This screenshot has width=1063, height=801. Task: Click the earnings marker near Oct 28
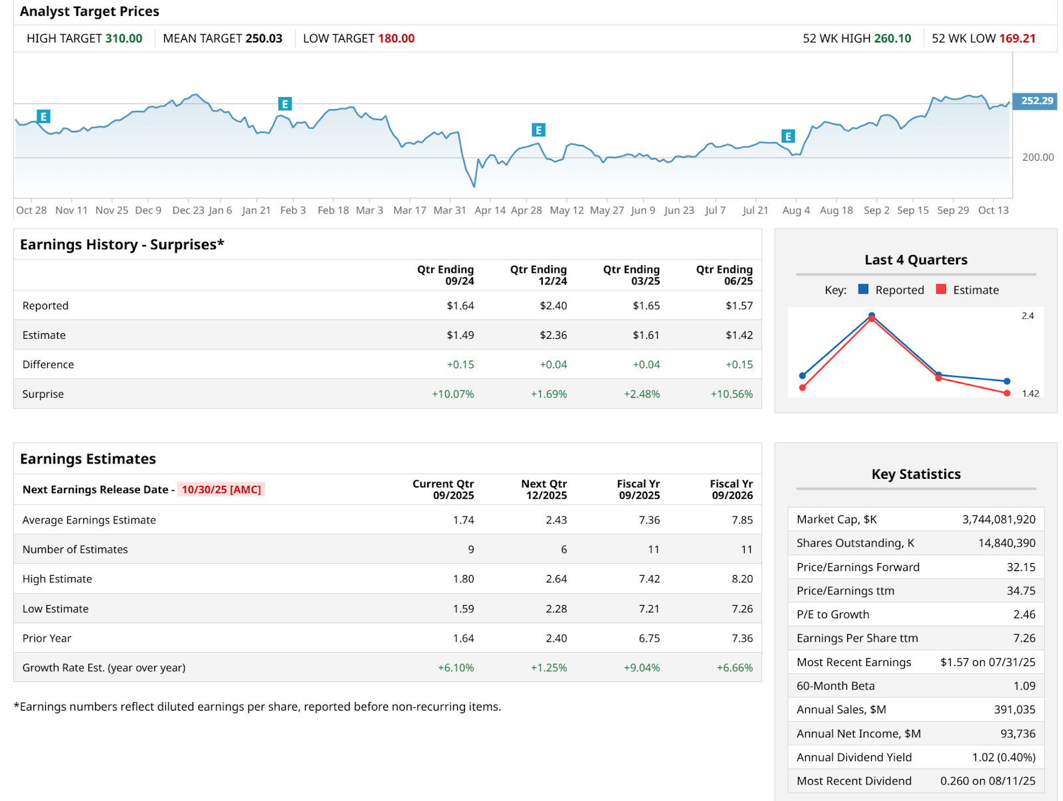point(43,117)
